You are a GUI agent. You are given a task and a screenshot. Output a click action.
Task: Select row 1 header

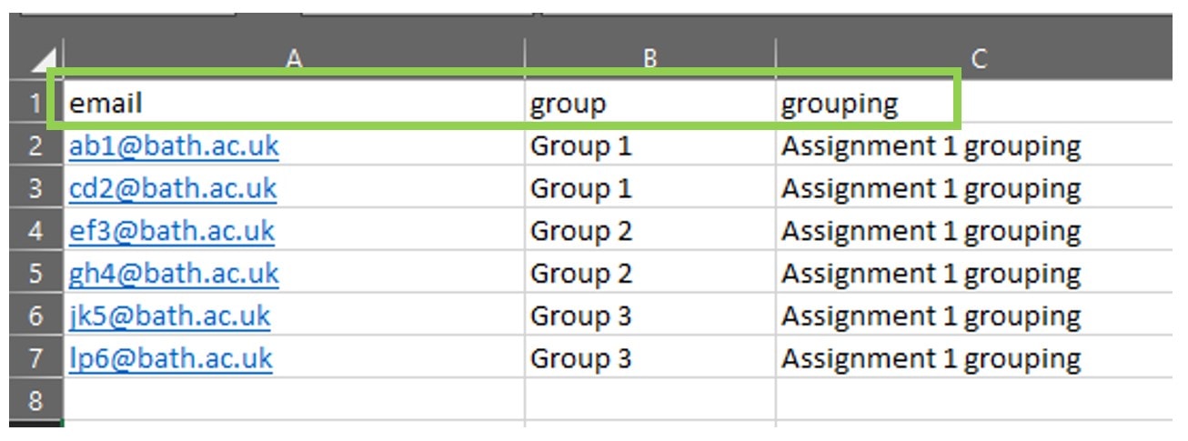click(35, 105)
